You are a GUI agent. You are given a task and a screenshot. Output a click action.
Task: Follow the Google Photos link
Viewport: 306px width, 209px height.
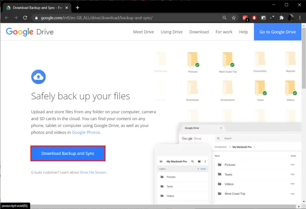point(86,132)
